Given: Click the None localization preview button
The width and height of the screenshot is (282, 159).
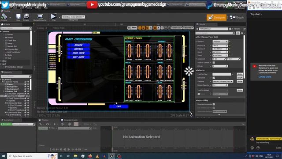Looking at the screenshot, I should coord(134,28).
